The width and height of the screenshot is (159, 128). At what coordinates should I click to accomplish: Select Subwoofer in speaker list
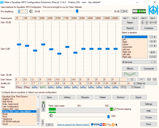coord(135,47)
